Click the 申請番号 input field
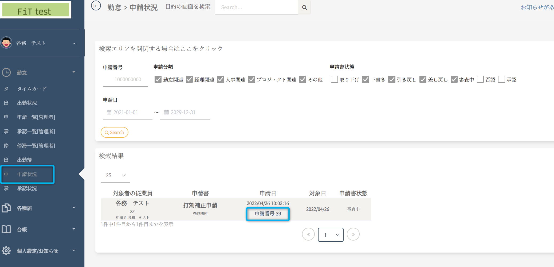Viewport: 554px width, 267px height. pos(125,80)
